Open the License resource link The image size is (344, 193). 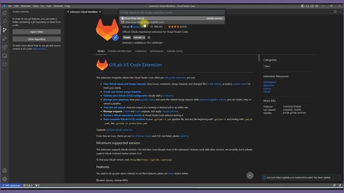pos(267,88)
